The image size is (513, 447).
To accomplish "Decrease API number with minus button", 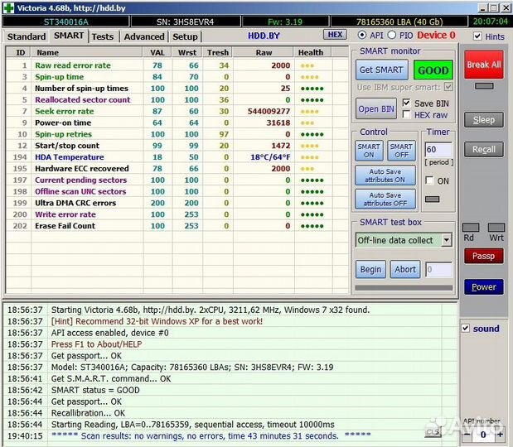I will (467, 434).
